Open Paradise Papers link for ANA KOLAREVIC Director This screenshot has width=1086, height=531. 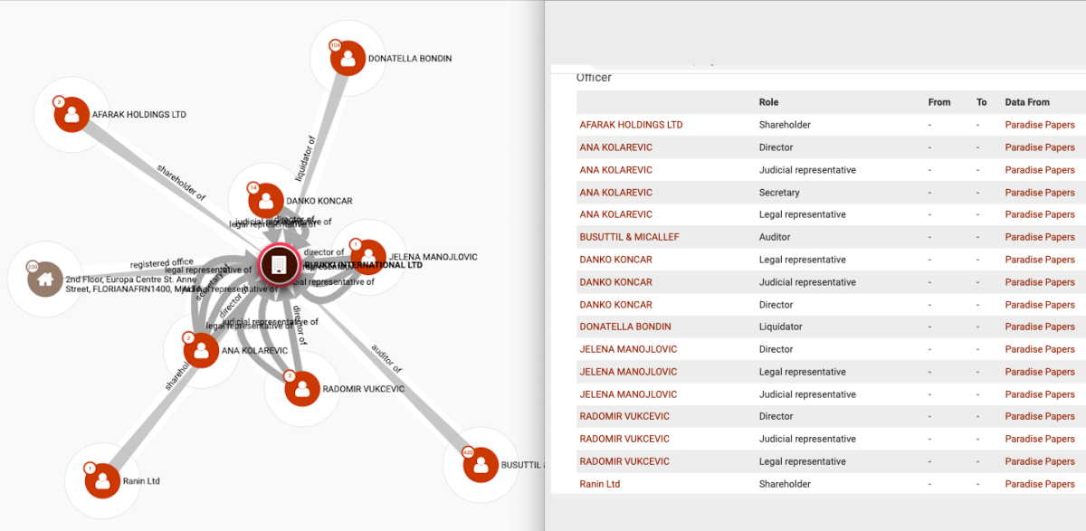(x=1040, y=147)
